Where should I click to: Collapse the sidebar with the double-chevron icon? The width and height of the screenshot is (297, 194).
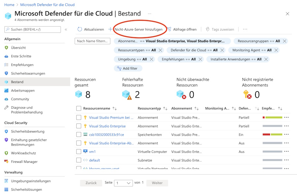tap(66, 30)
